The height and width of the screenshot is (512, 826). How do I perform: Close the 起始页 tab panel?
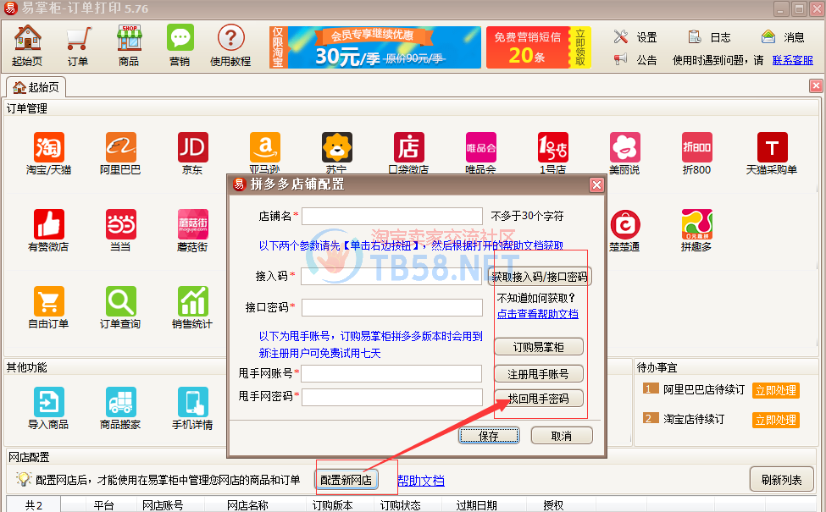click(816, 85)
